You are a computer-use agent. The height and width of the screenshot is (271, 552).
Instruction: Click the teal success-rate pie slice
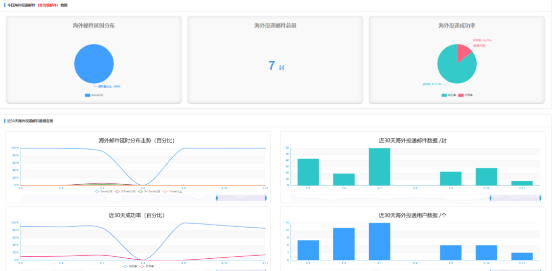(454, 68)
